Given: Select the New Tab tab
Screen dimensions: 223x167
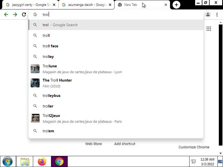Looking at the screenshot, I should click(x=142, y=5).
